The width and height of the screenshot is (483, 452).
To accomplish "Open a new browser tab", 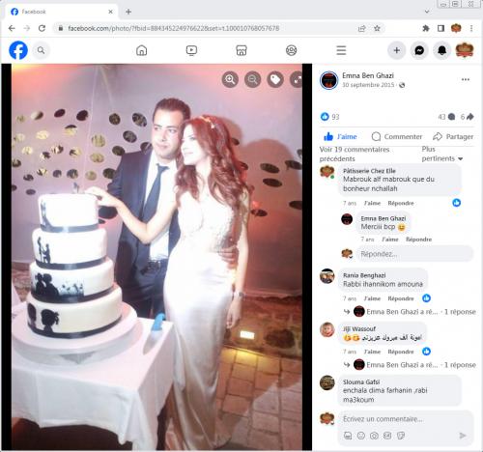I will click(128, 12).
